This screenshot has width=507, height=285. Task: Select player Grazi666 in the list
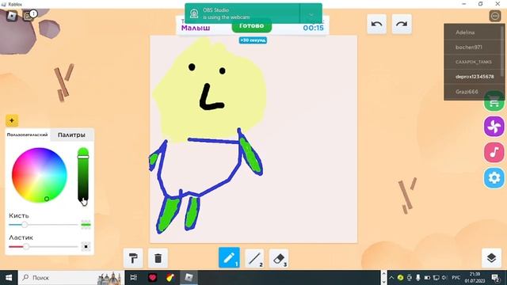467,92
